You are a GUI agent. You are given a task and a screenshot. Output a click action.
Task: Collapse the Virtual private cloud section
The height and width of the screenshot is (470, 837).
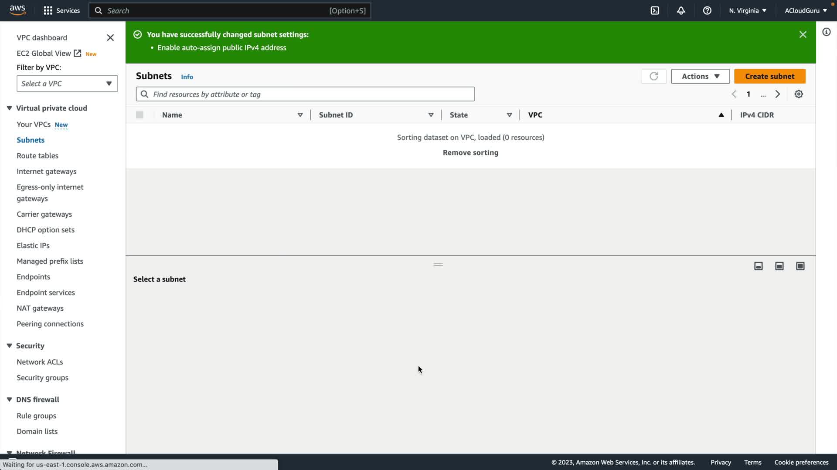click(x=9, y=108)
